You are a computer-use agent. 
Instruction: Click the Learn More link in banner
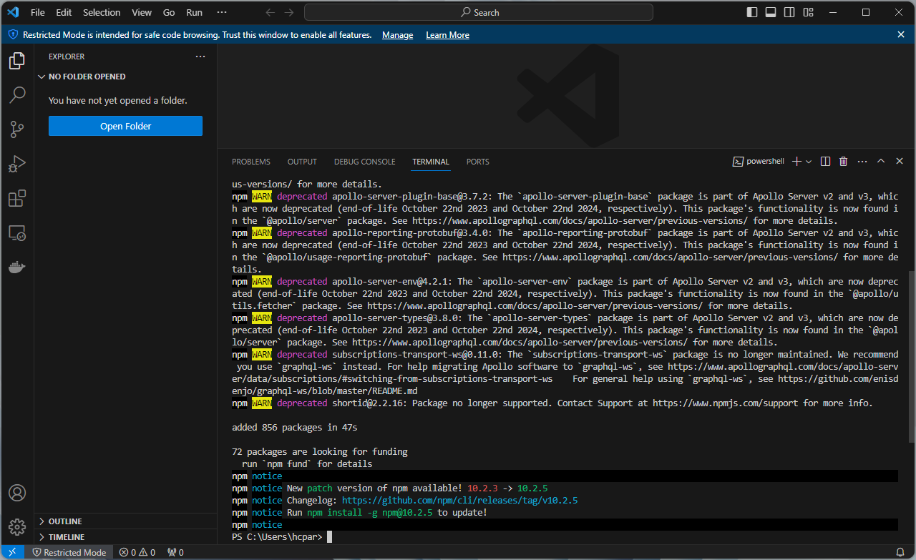pos(447,35)
